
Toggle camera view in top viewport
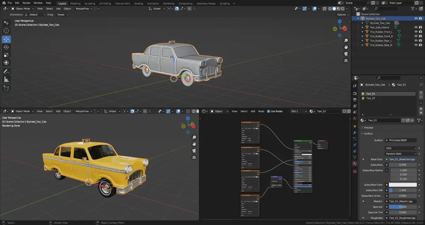[346, 54]
